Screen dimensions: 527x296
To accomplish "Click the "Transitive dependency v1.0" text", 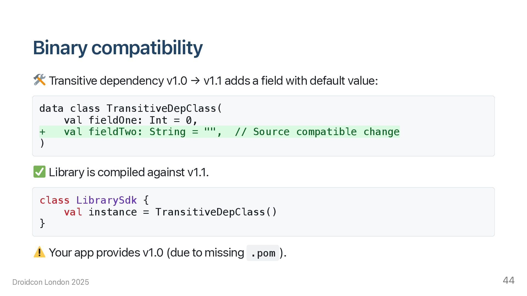I will pos(118,81).
